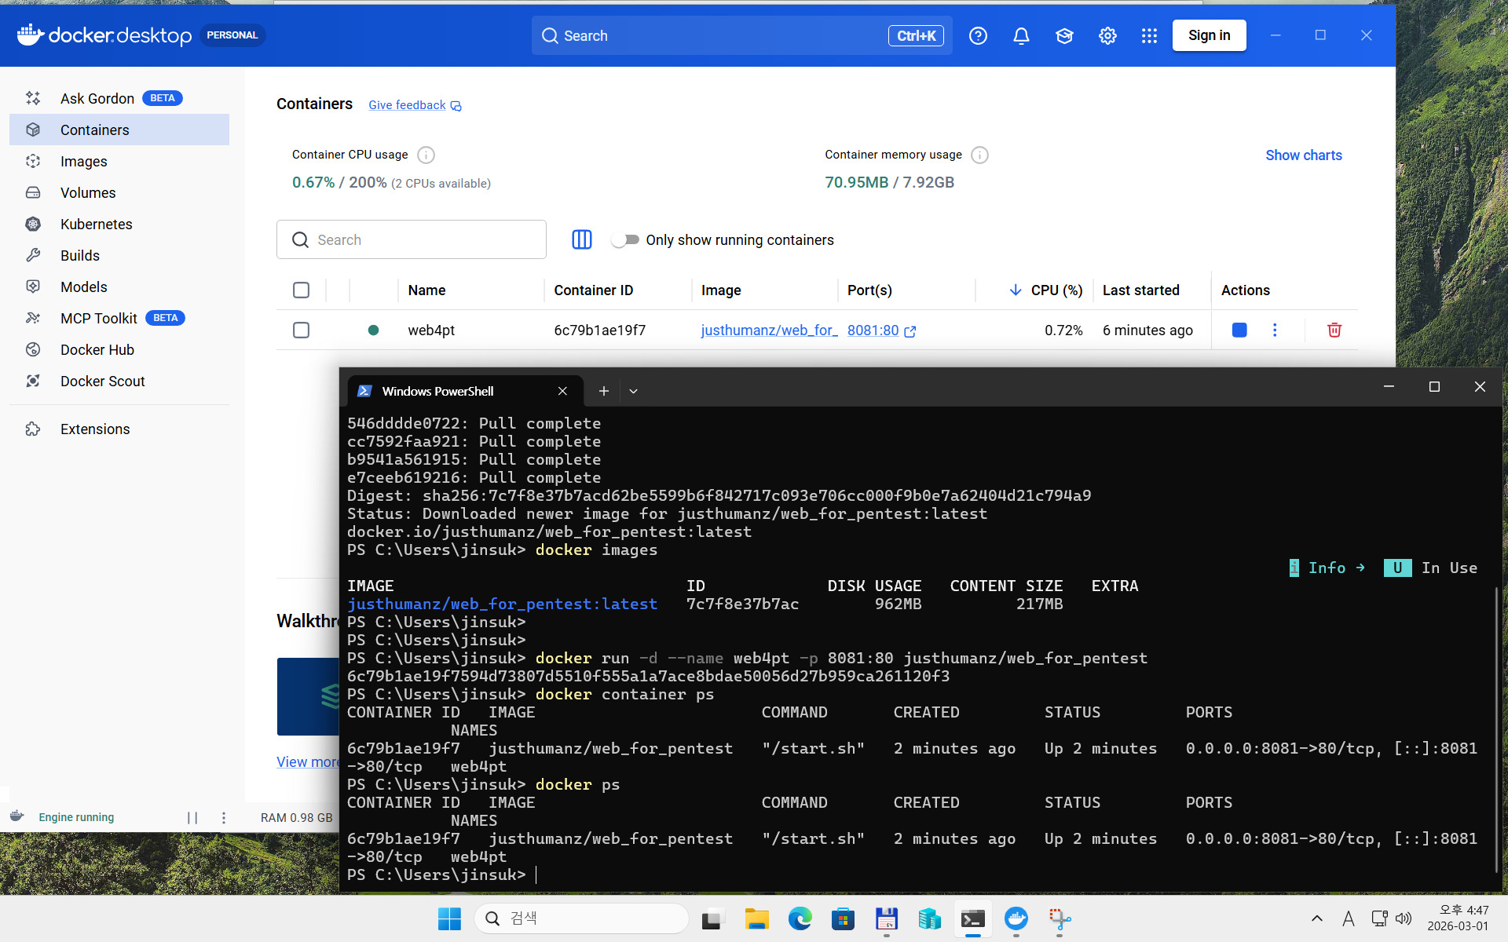
Task: Click the web4pt container name
Action: (x=431, y=330)
